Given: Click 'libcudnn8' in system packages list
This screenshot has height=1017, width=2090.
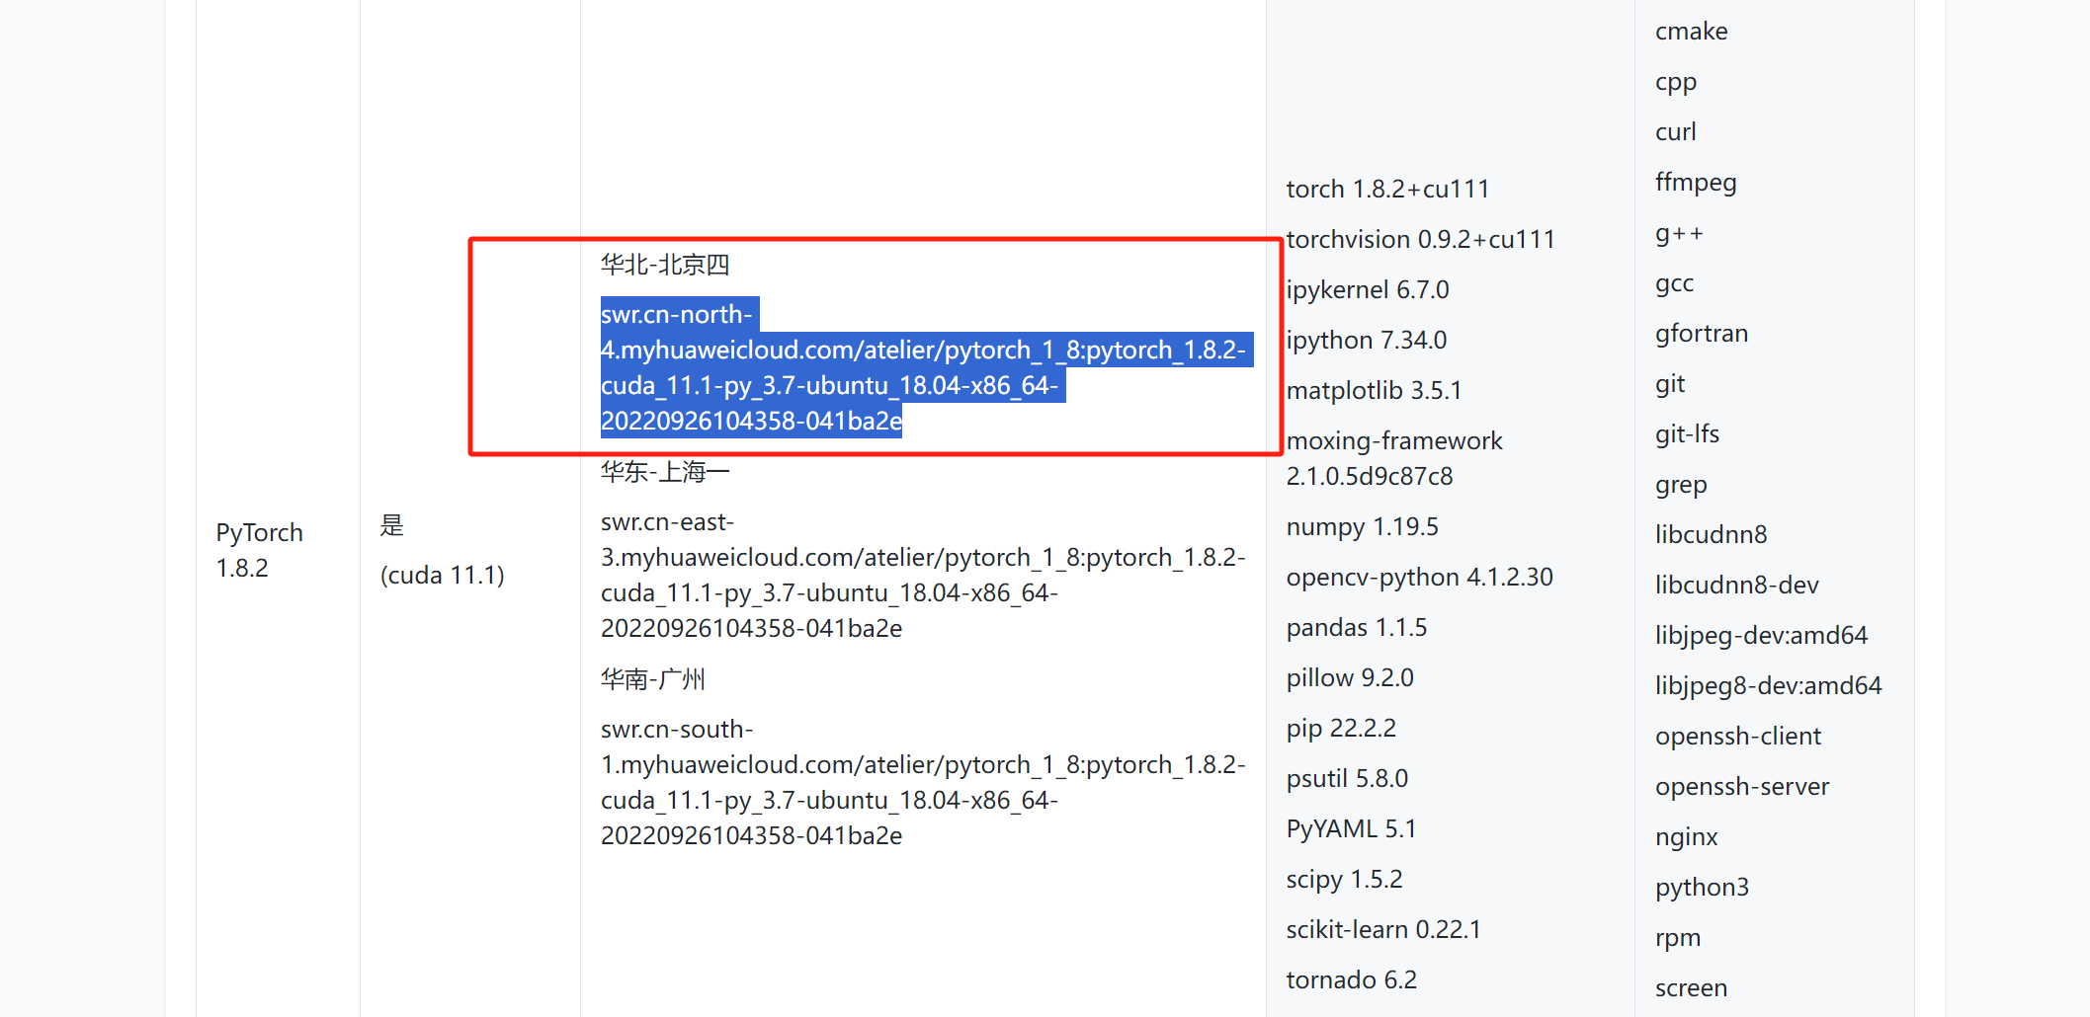Looking at the screenshot, I should 1712,534.
